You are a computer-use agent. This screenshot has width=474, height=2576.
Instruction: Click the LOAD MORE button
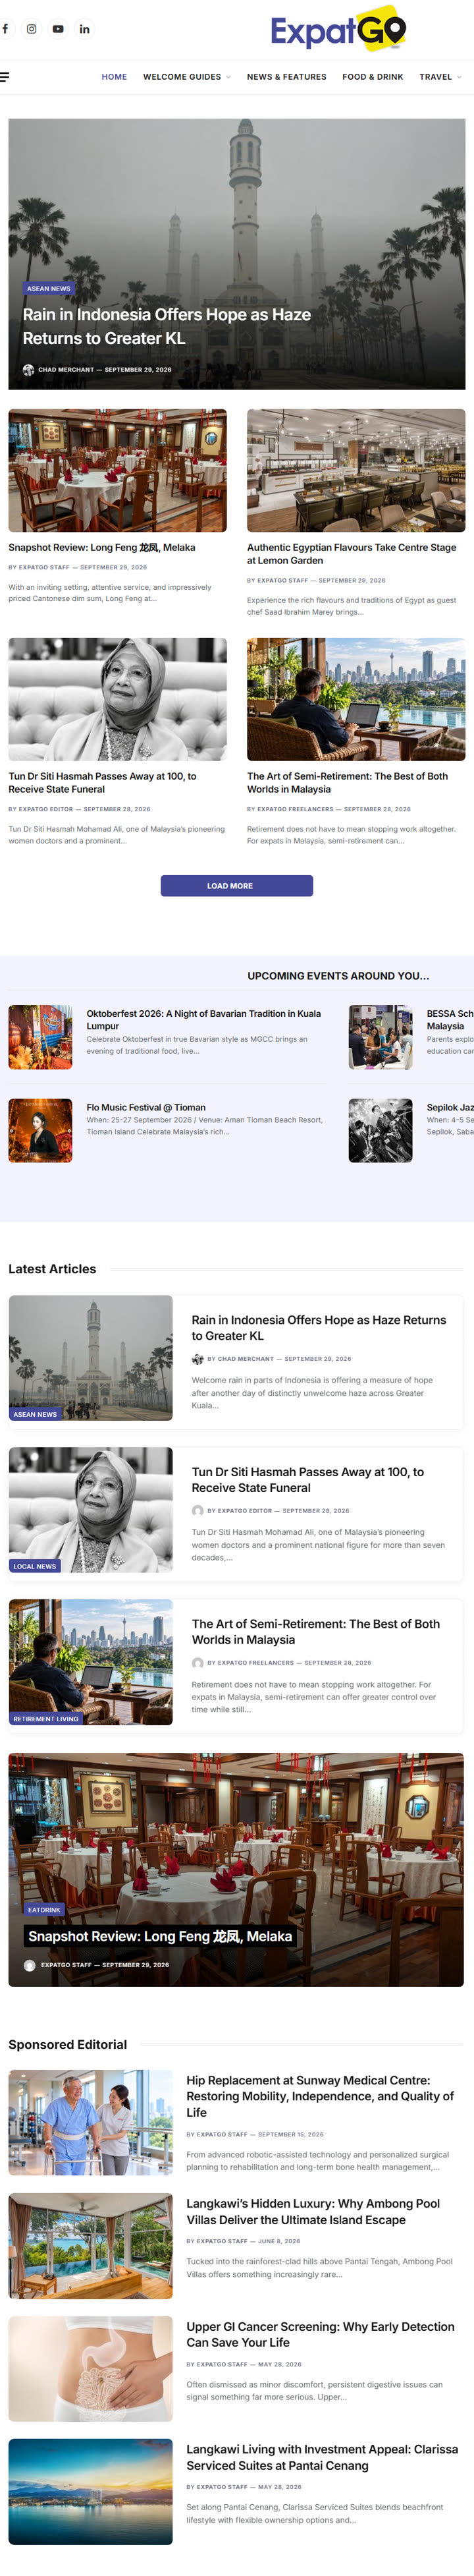tap(237, 885)
